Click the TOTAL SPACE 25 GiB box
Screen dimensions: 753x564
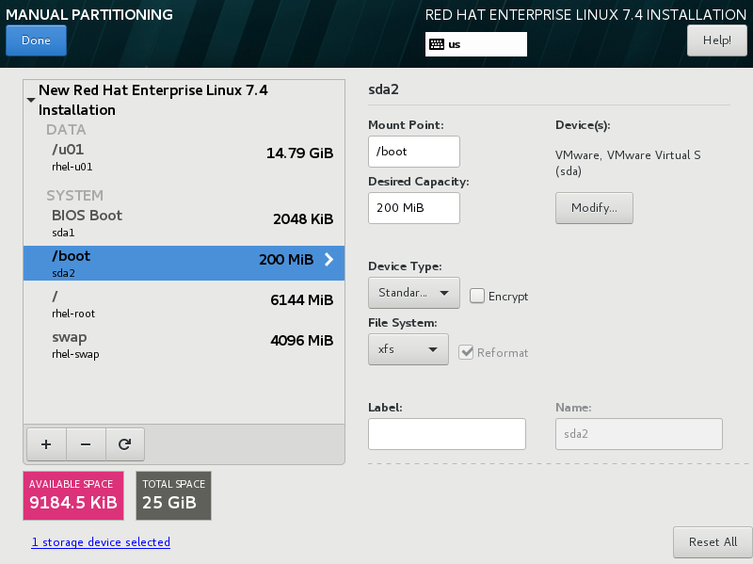pyautogui.click(x=173, y=495)
